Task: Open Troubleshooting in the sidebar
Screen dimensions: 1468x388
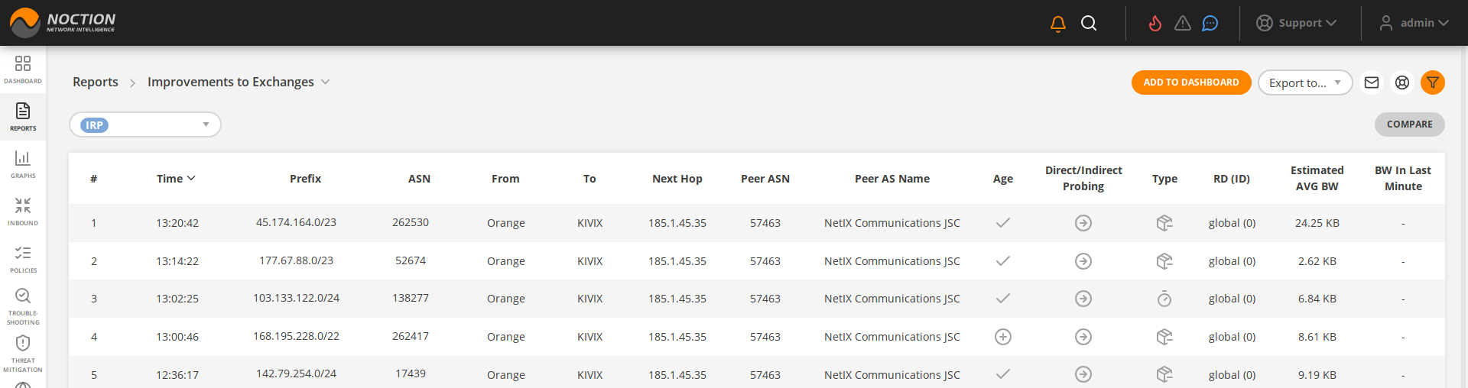Action: tap(23, 306)
